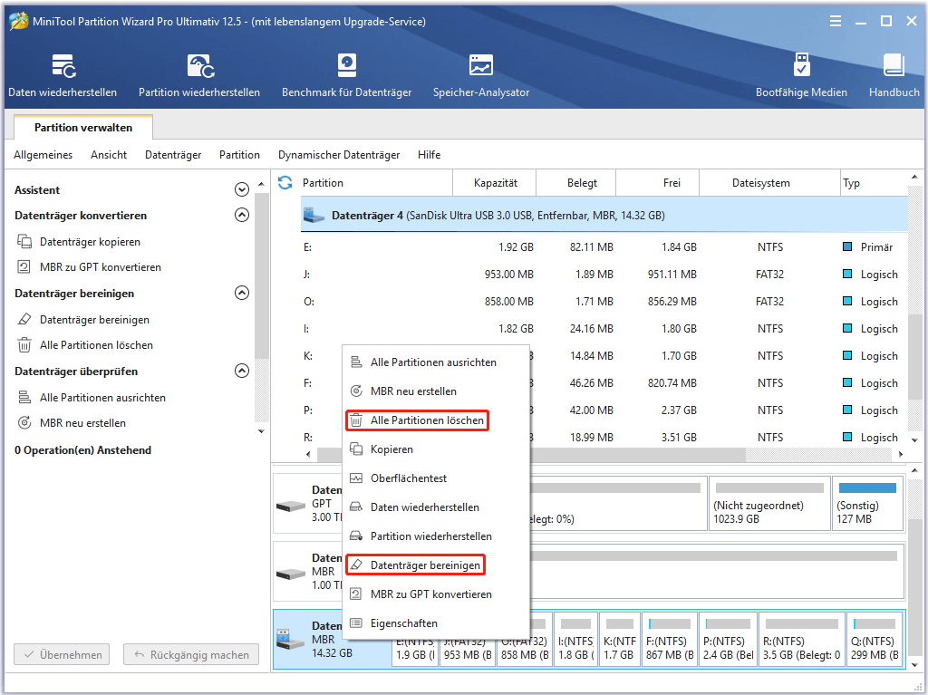Select partition O: row in list
The image size is (928, 695).
604,302
